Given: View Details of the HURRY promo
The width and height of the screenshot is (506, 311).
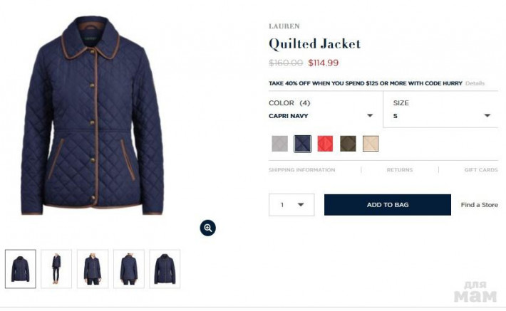Looking at the screenshot, I should [x=475, y=83].
